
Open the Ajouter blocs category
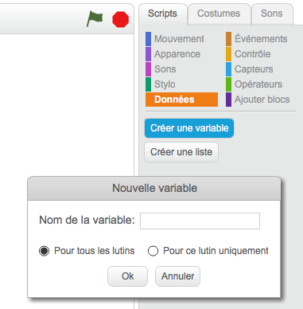[x=258, y=100]
